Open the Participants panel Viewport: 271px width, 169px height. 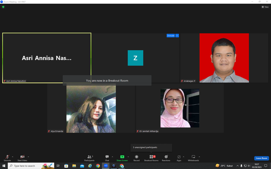(89, 158)
